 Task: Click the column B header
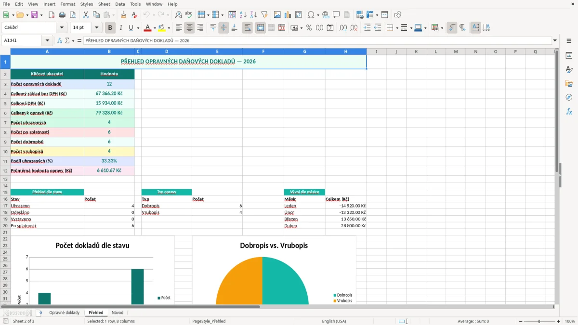(109, 52)
